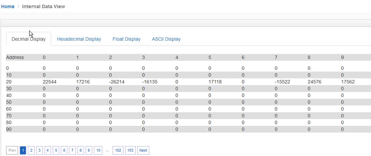The height and width of the screenshot is (156, 371).
Task: Click row address 90 label
Action: coord(9,129)
